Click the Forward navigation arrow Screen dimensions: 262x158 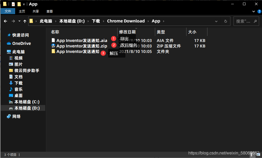[13, 21]
